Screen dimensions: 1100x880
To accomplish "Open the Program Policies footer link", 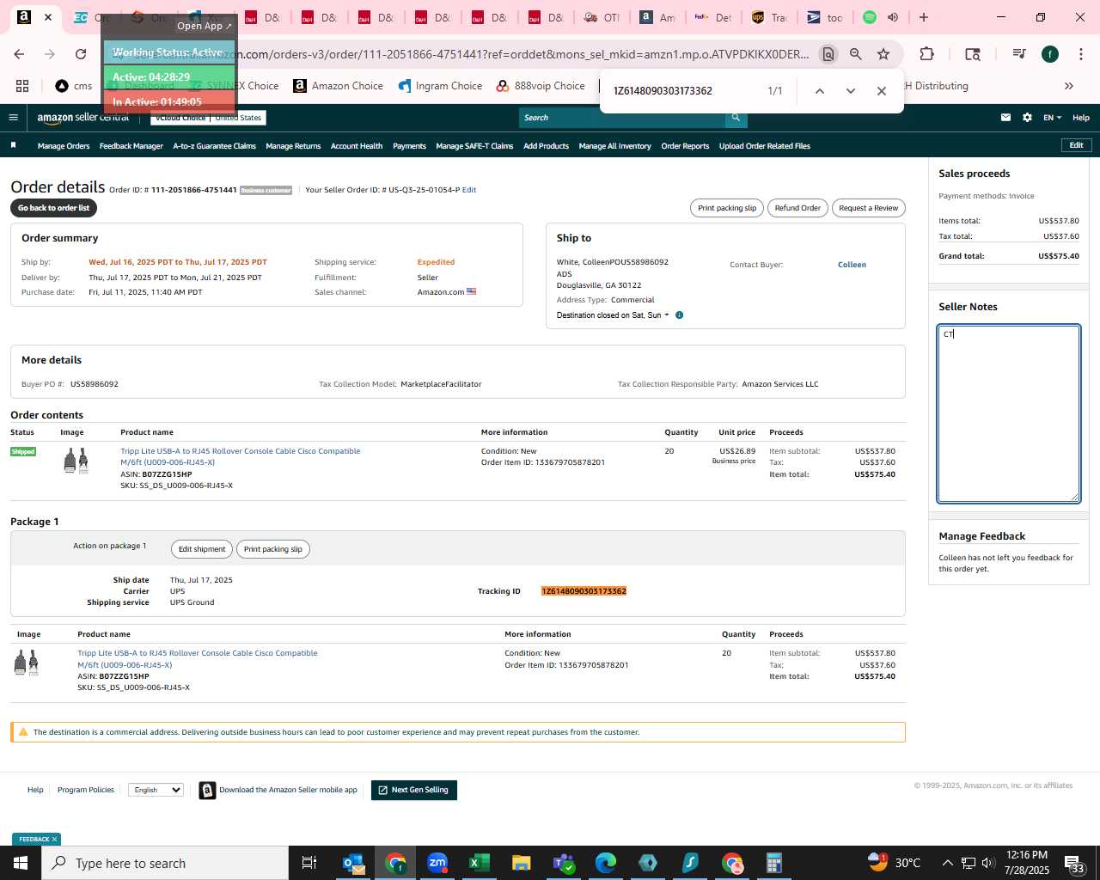I will [x=86, y=790].
